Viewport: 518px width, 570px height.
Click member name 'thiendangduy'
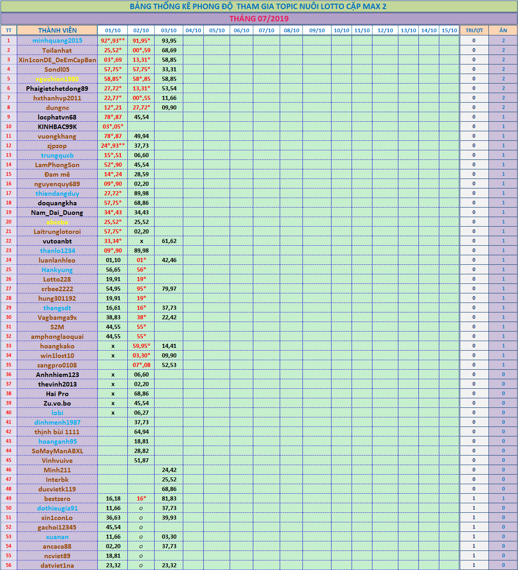point(57,193)
